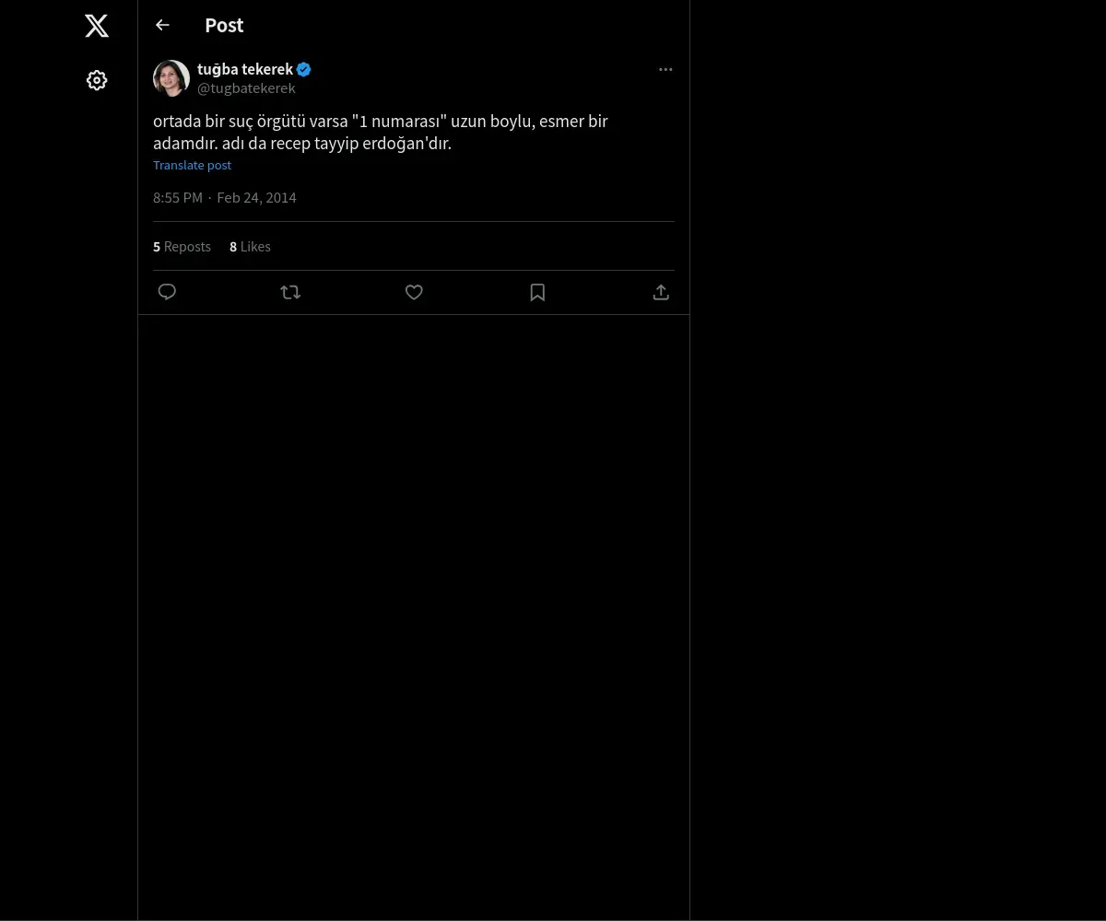
Task: Click the blue verified badge
Action: pos(304,69)
